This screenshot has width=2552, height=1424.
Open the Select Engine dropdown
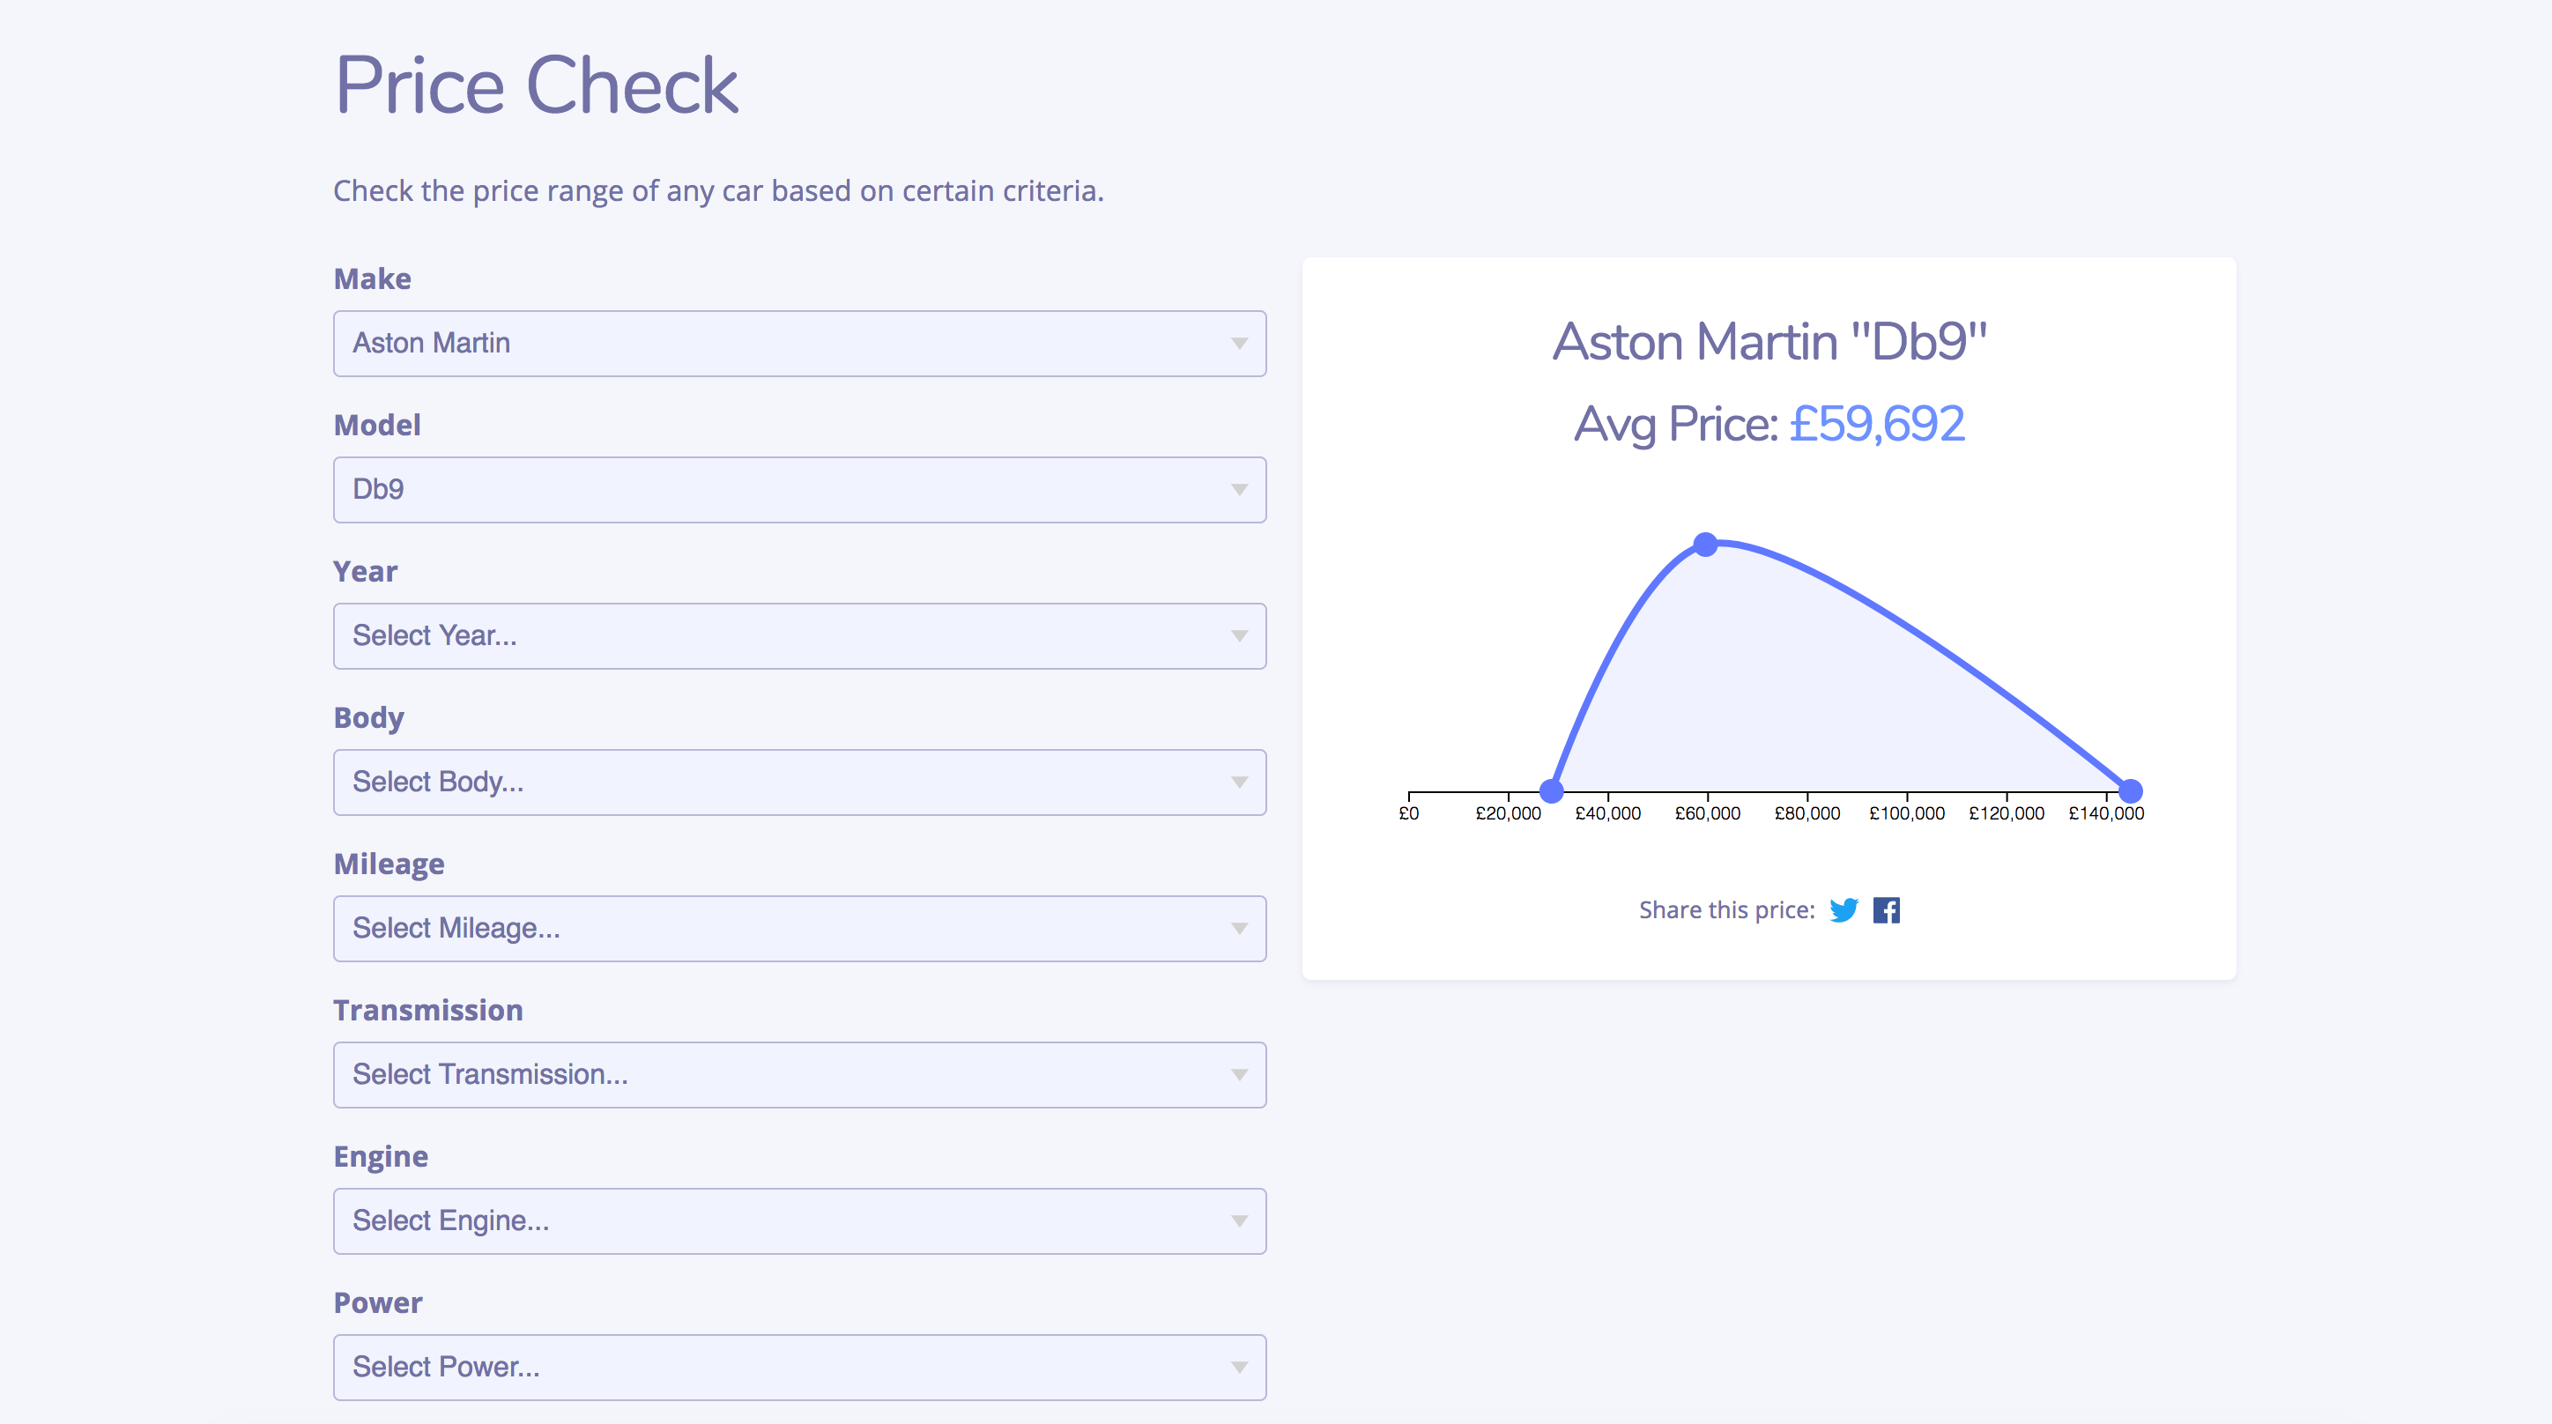coord(798,1220)
